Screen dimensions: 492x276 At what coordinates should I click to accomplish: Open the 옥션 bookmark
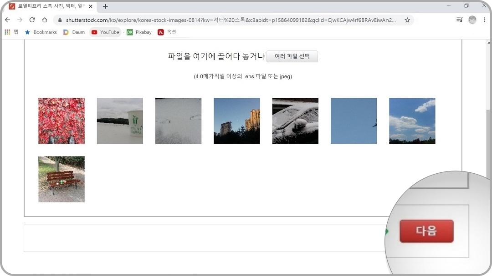(168, 32)
